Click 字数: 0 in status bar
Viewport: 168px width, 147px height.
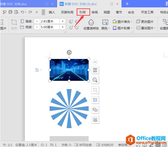(66, 145)
